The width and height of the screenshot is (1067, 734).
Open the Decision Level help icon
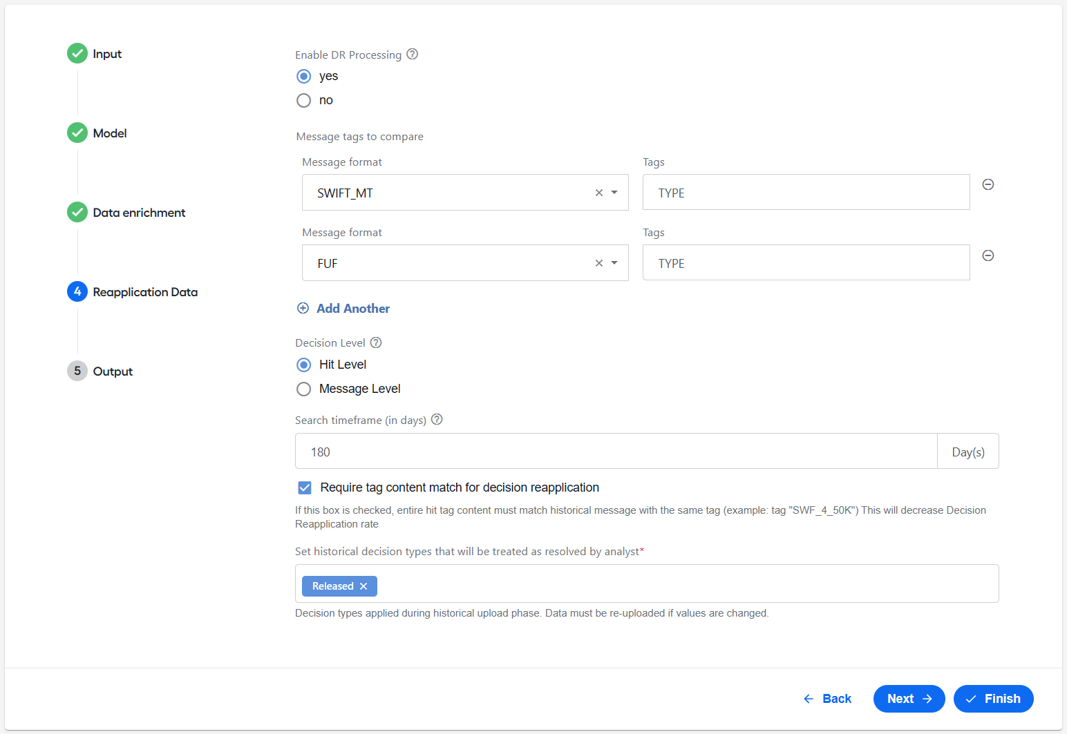click(x=376, y=342)
